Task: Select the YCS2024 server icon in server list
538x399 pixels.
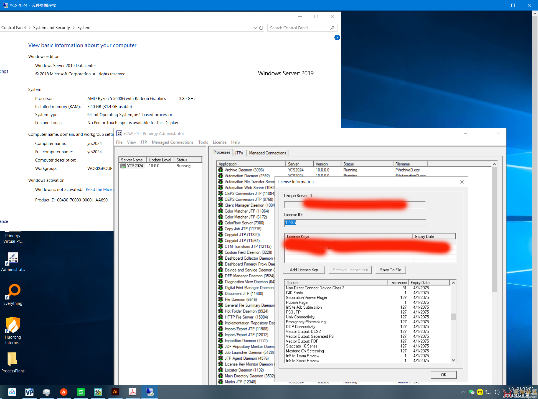Action: [x=123, y=166]
